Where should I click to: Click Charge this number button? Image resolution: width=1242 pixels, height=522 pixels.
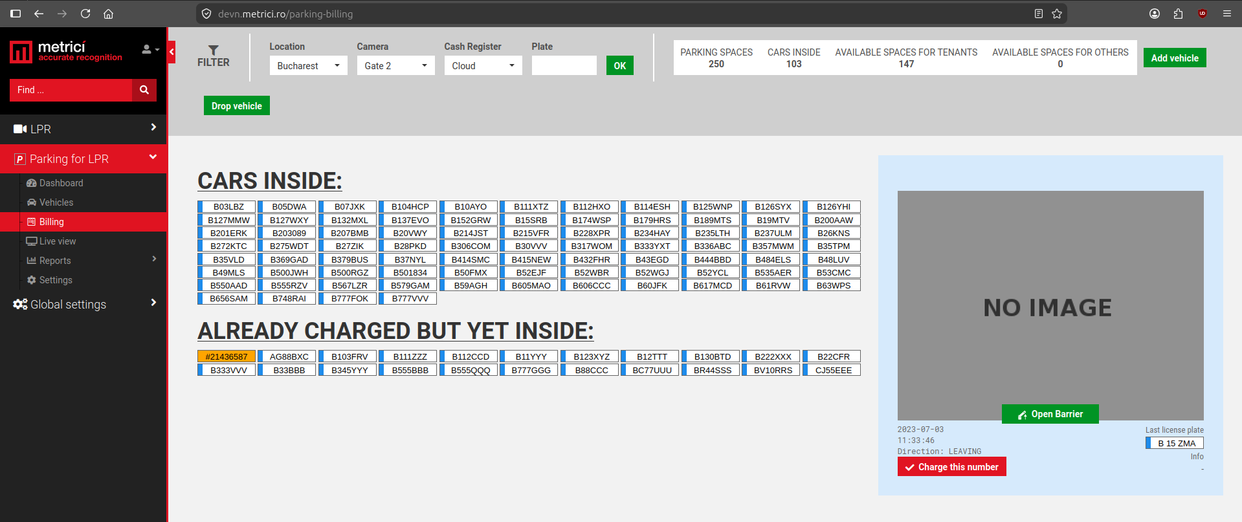coord(952,466)
